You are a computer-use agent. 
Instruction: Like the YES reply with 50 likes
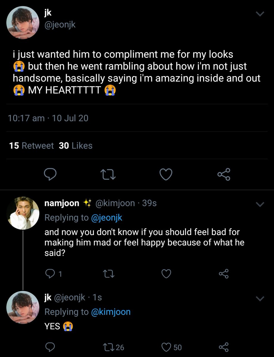point(166,347)
